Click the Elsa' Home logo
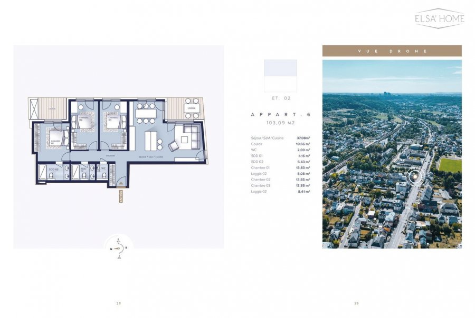The image size is (475, 318). click(439, 18)
